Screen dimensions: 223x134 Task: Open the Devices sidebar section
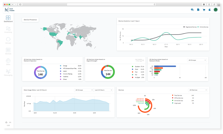tap(8, 51)
